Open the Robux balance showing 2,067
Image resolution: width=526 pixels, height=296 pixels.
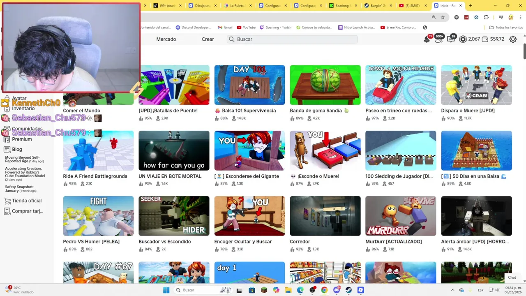[x=469, y=39]
